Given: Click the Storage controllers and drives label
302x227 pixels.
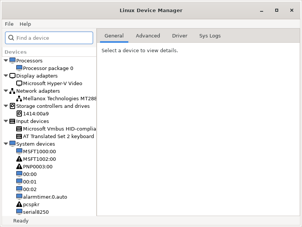Looking at the screenshot, I should coord(53,106).
